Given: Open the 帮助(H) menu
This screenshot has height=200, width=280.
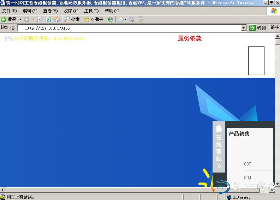Looking at the screenshot, I should [x=112, y=11].
